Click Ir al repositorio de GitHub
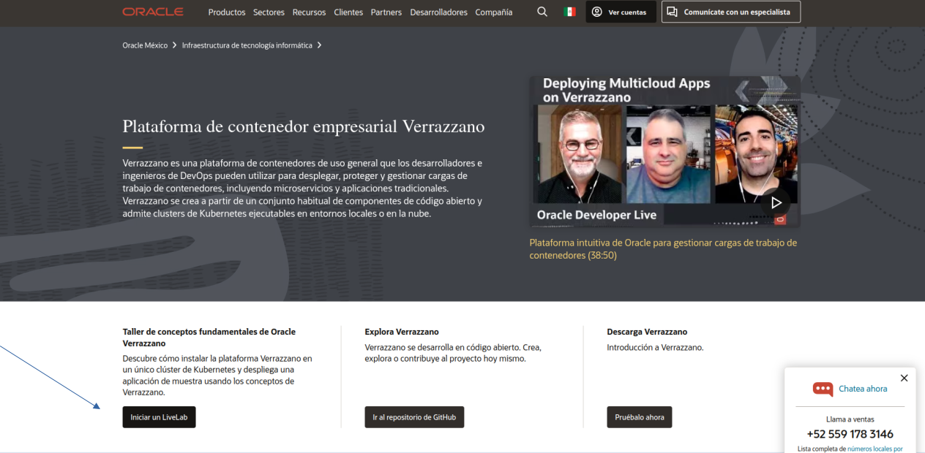Image resolution: width=925 pixels, height=453 pixels. (x=414, y=417)
